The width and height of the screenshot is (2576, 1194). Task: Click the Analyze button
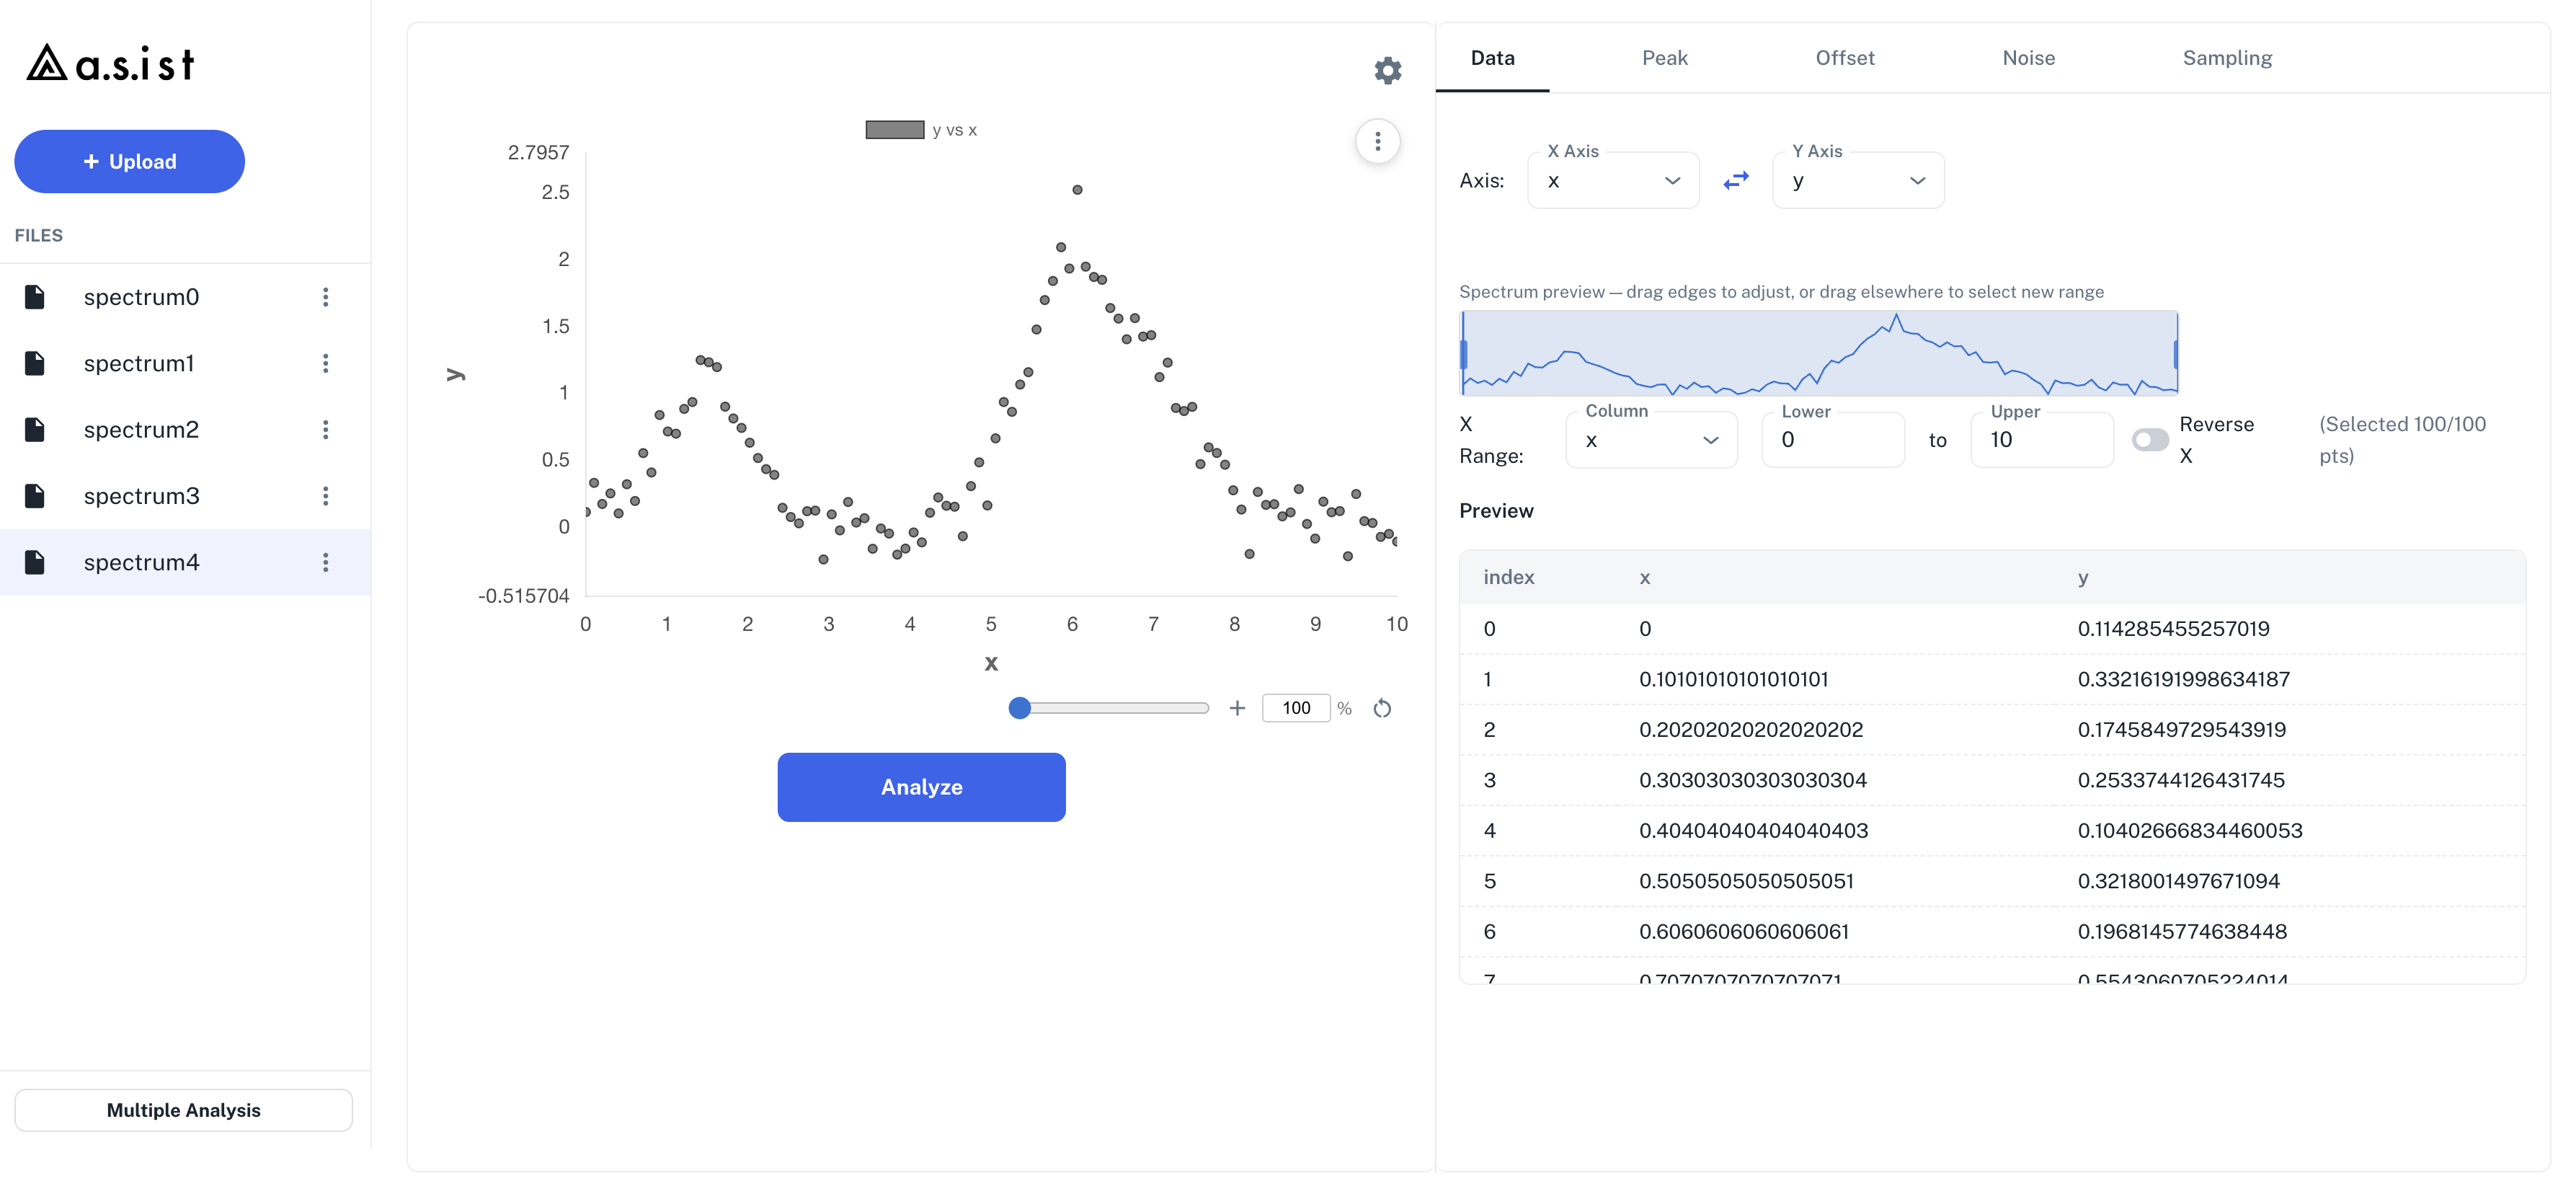pyautogui.click(x=921, y=787)
